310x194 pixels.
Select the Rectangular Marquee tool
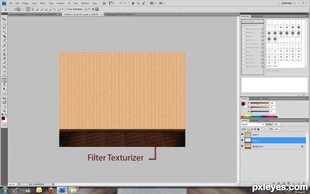(x=4, y=24)
